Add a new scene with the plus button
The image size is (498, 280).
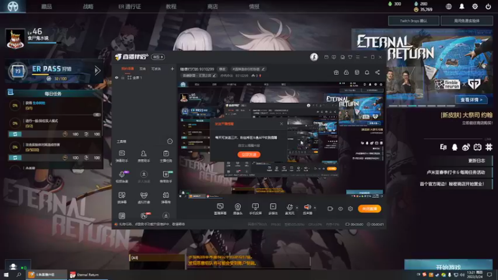pos(172,68)
